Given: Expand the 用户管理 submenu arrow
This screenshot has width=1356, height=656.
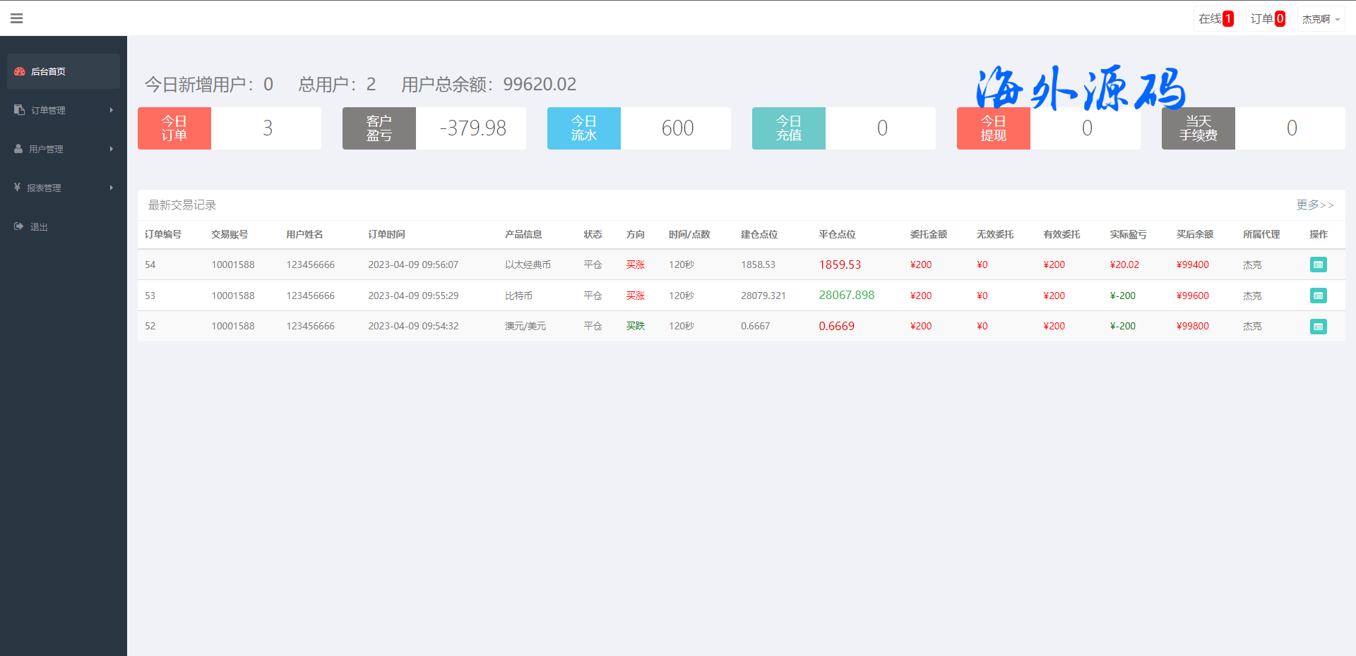Looking at the screenshot, I should (112, 149).
